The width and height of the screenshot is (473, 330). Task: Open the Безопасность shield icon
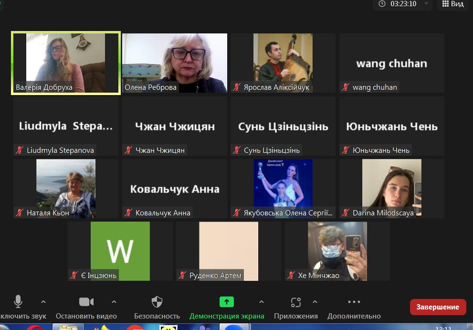click(x=157, y=301)
